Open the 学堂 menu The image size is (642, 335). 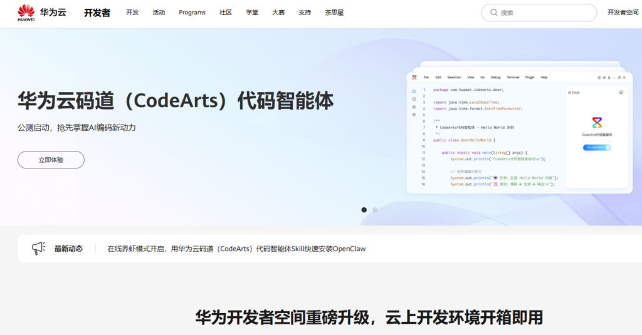point(252,13)
